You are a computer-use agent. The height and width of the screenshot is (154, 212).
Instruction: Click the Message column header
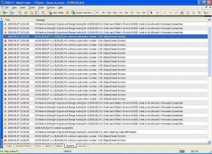(121, 20)
